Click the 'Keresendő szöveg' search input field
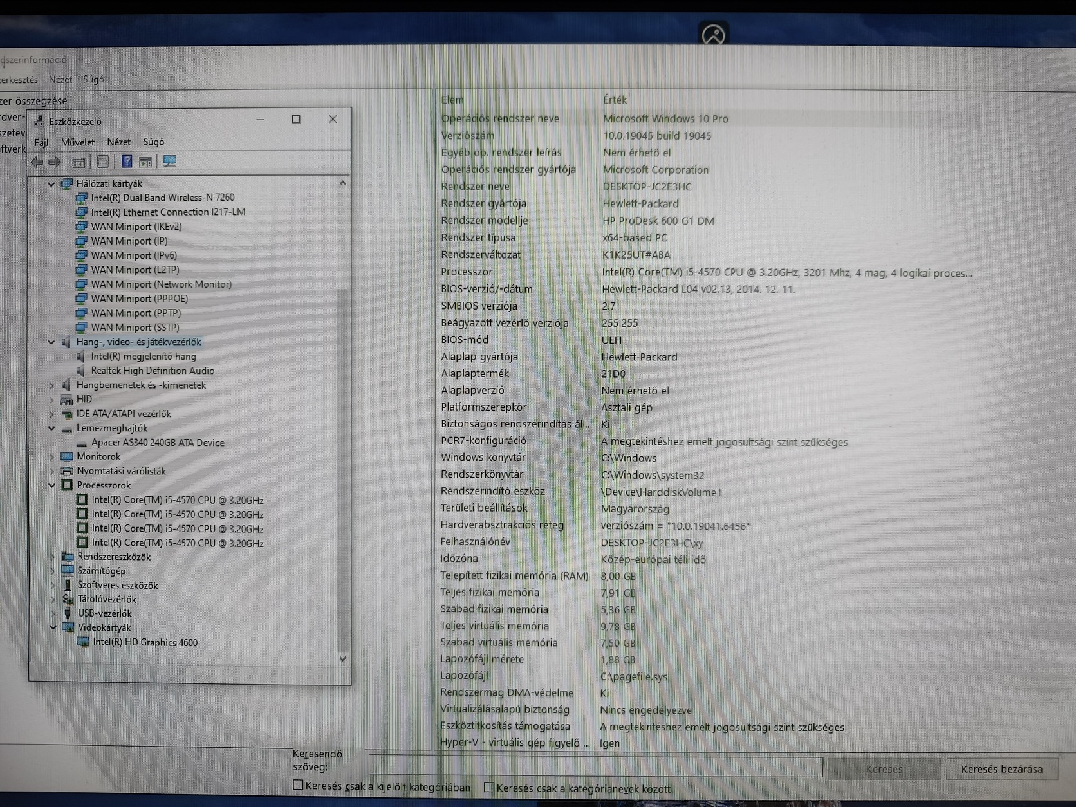This screenshot has height=807, width=1076. tap(595, 767)
